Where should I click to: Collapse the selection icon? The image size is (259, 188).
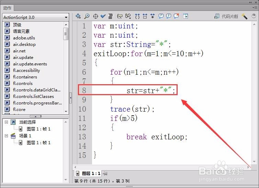point(145,16)
